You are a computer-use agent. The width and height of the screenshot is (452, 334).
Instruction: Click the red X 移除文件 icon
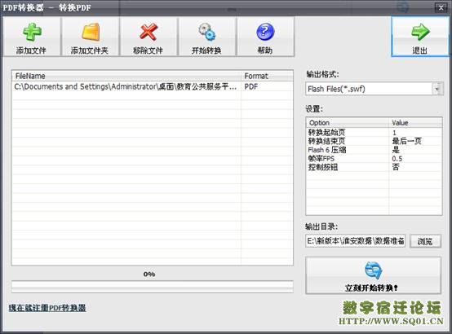click(148, 32)
